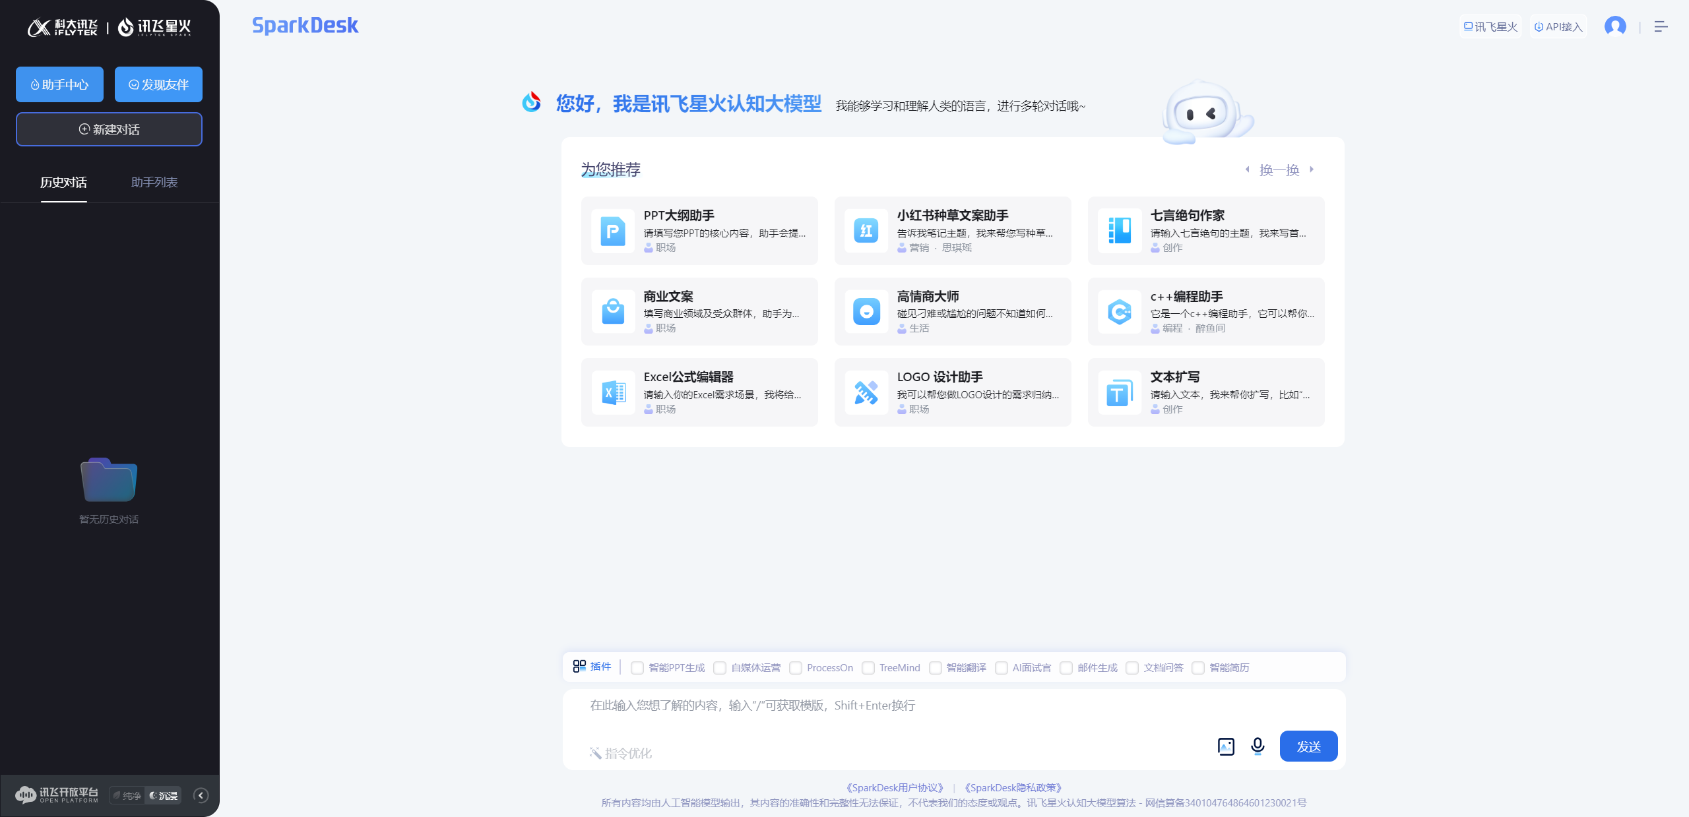Image resolution: width=1689 pixels, height=817 pixels.
Task: Click the flame logo beside greeting
Action: (531, 102)
